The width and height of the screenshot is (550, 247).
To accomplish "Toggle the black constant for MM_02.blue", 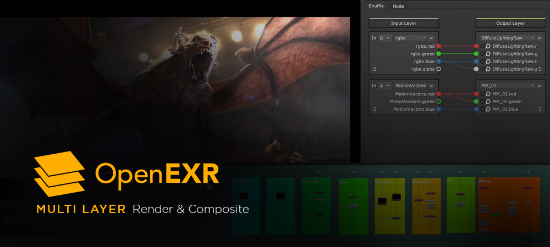I will point(483,109).
